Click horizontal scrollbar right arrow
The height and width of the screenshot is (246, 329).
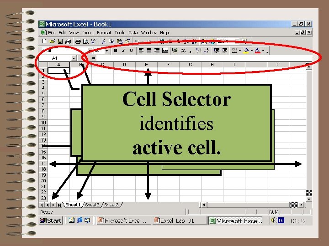coord(302,205)
